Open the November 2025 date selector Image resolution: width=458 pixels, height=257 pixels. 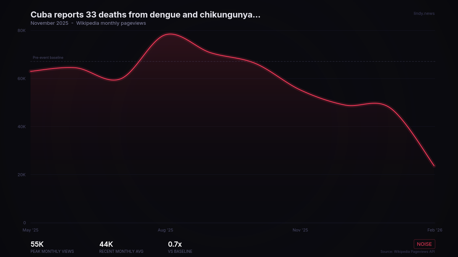pos(50,23)
